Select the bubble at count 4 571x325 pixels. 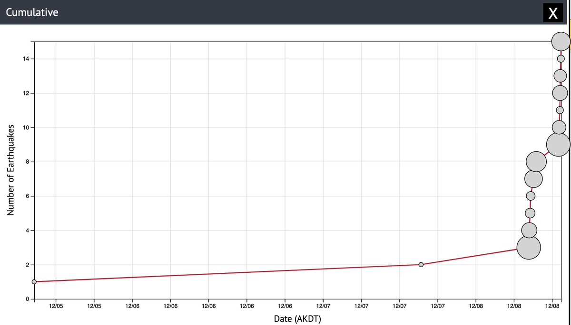pyautogui.click(x=529, y=230)
